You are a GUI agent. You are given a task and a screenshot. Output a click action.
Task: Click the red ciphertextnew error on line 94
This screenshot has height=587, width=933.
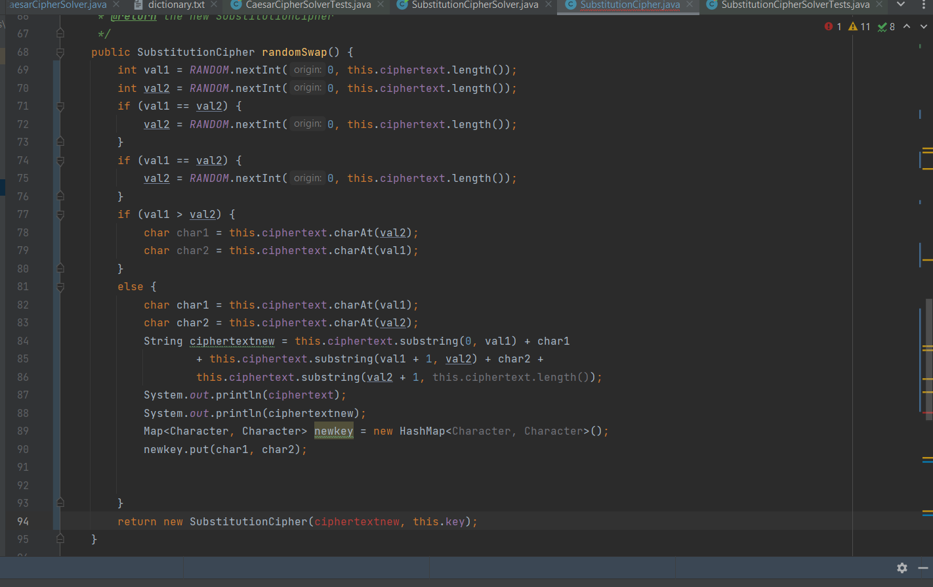(x=357, y=522)
